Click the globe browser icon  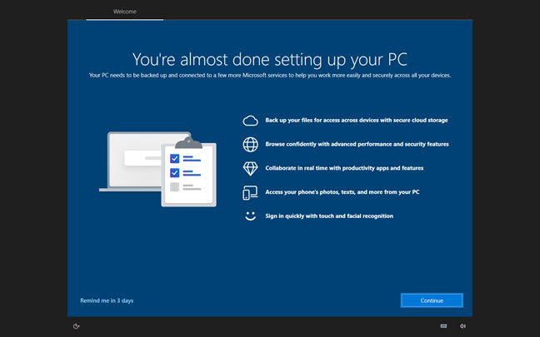click(250, 145)
